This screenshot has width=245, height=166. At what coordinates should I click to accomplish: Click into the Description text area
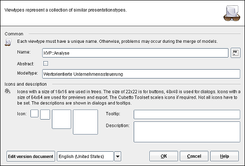[x=187, y=132]
